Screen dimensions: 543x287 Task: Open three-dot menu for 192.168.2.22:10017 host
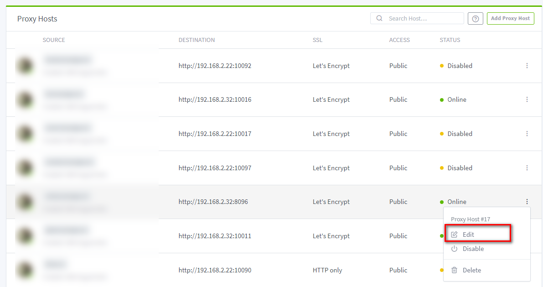pos(527,134)
